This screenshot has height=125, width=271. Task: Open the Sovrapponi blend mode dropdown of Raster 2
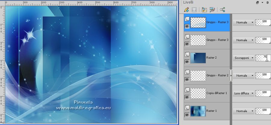(x=244, y=58)
